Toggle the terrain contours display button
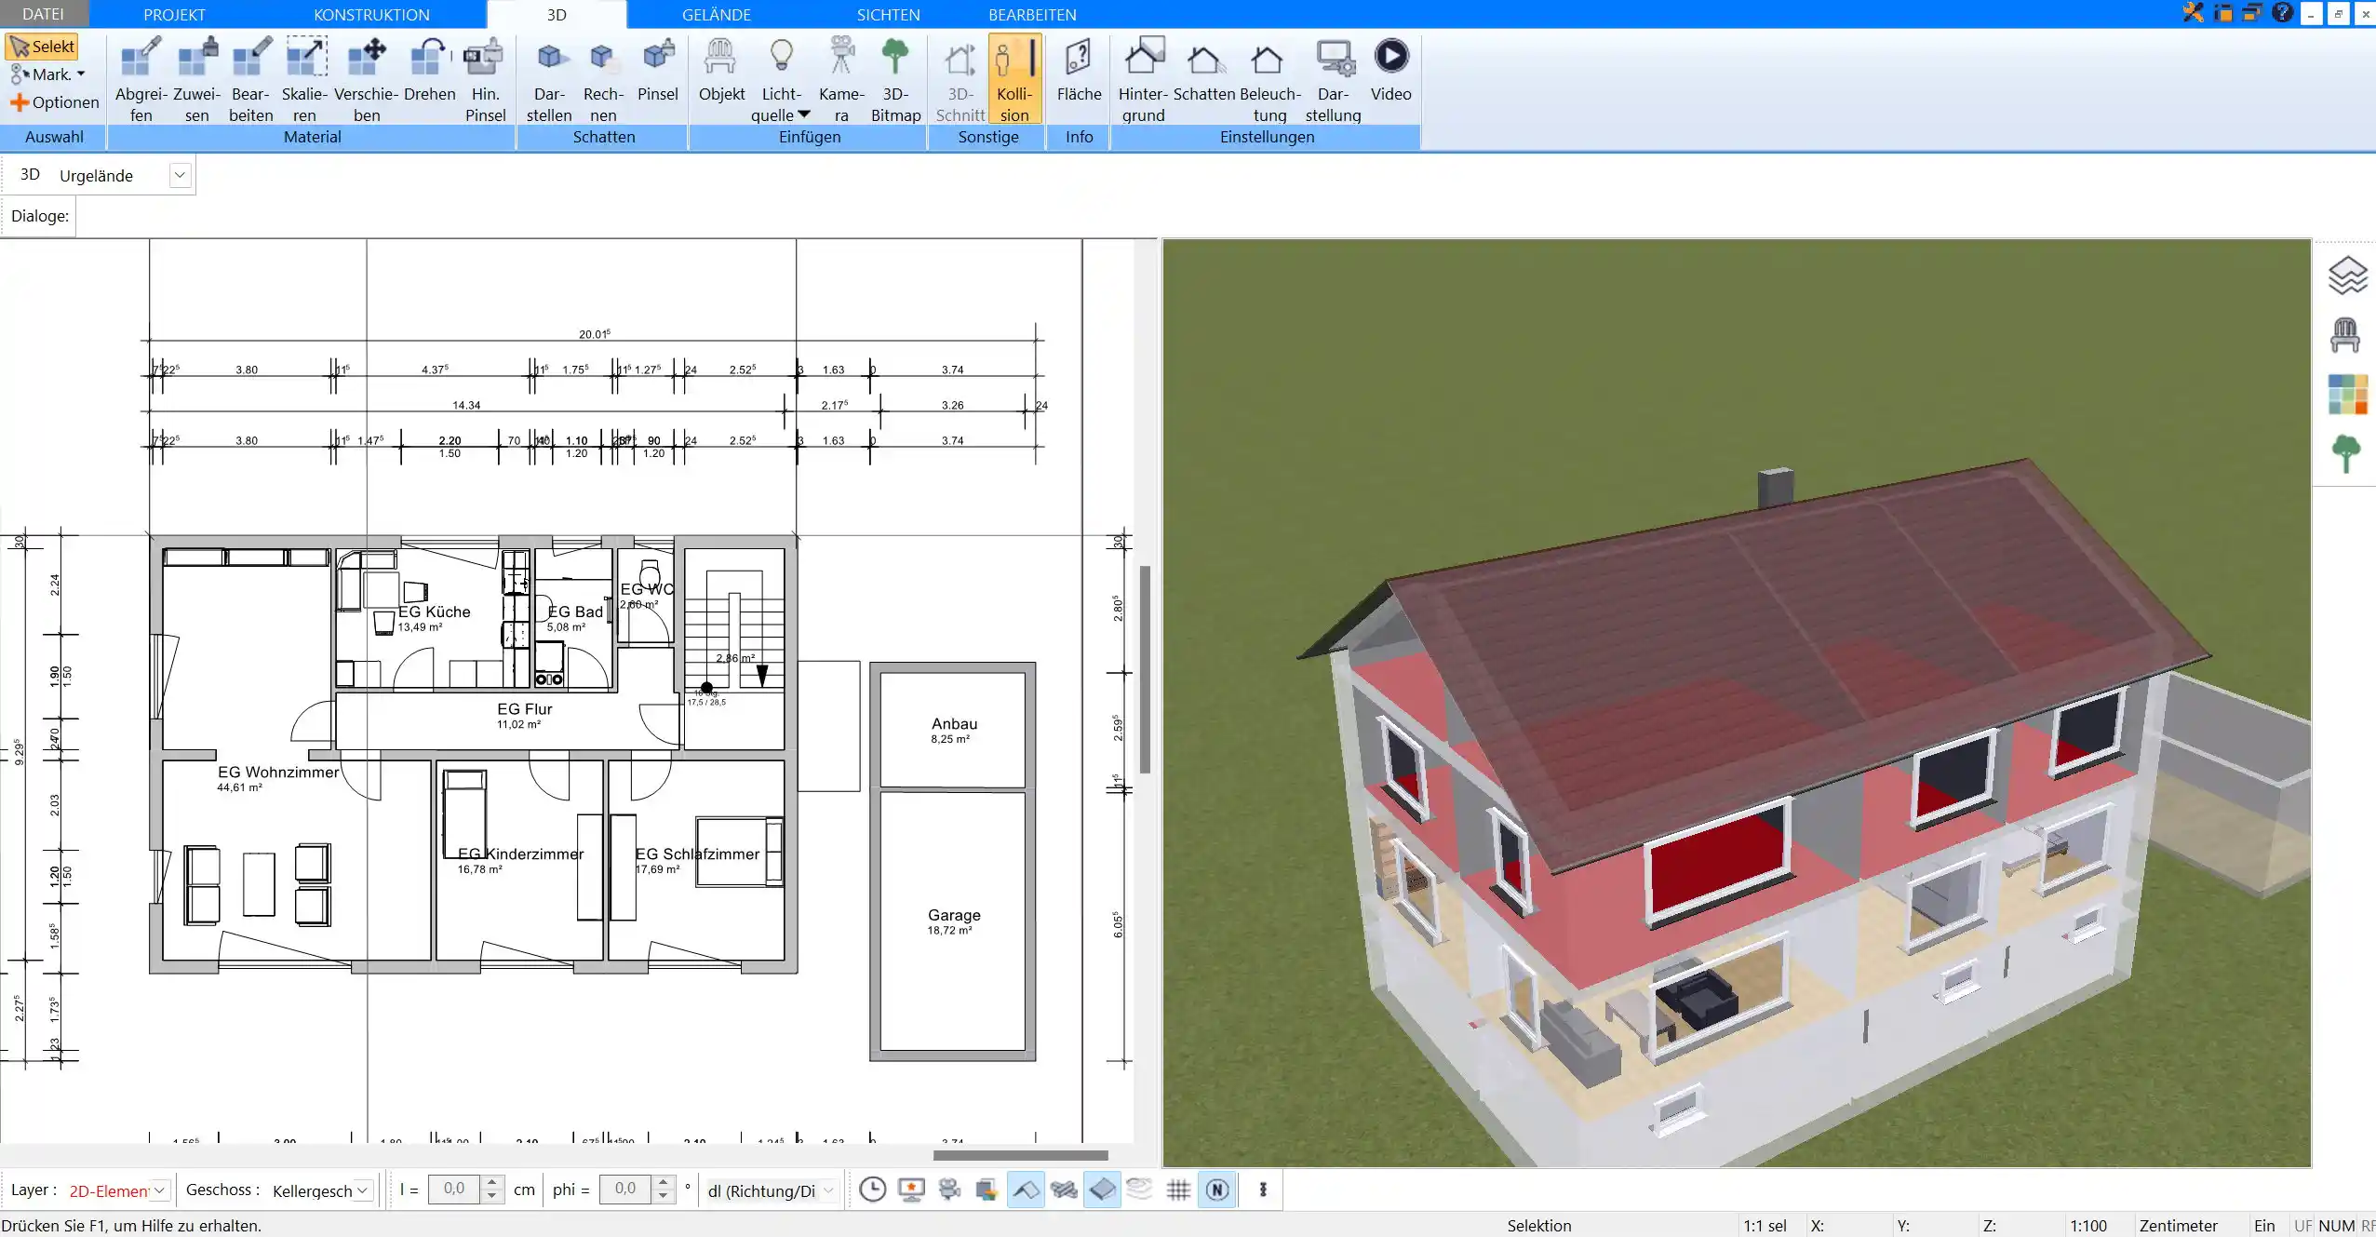 [1140, 1190]
